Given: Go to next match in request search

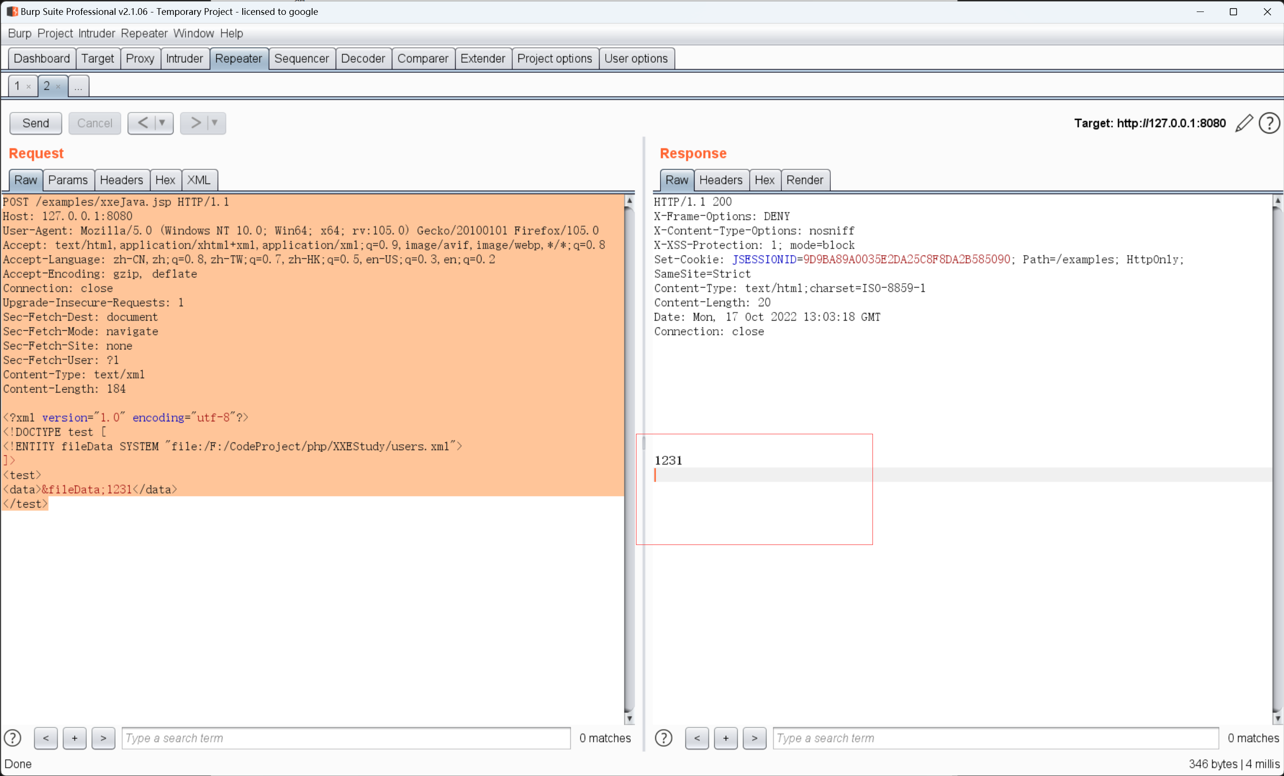Looking at the screenshot, I should point(103,738).
